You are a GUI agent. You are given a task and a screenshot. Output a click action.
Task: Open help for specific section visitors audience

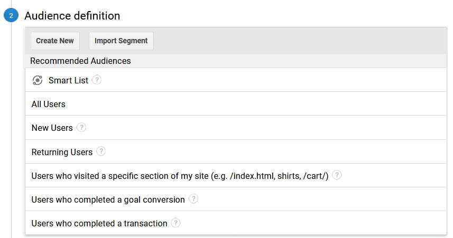tap(337, 175)
